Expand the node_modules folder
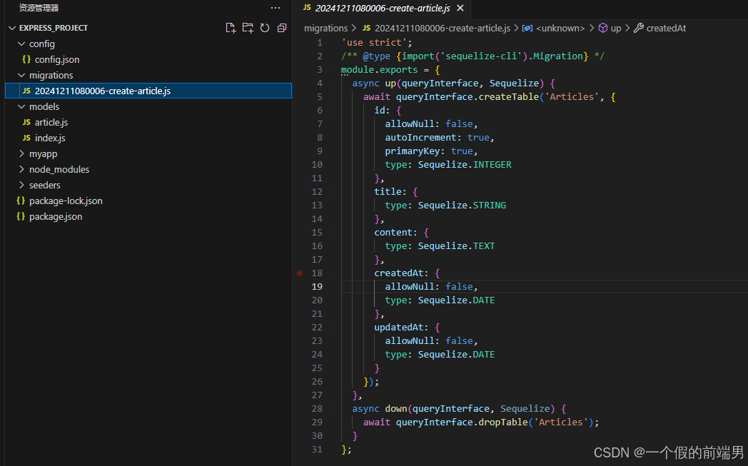 click(21, 169)
